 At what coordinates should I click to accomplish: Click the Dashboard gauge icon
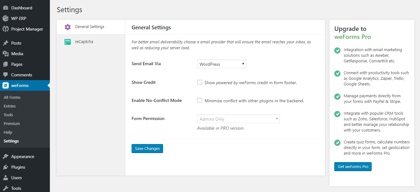6,8
